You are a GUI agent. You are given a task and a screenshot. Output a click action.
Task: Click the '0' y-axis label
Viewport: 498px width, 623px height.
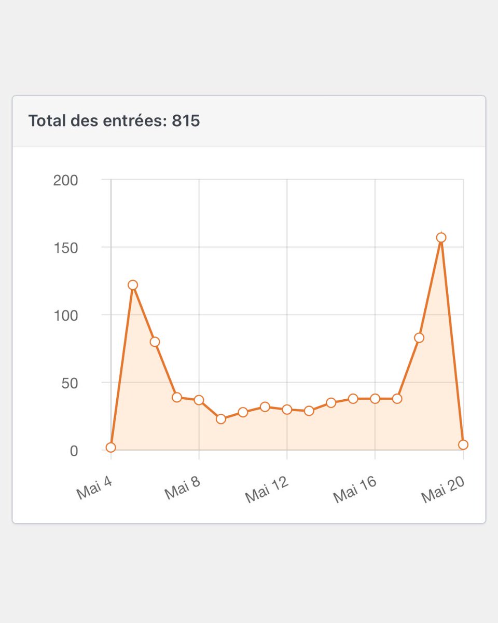click(74, 451)
